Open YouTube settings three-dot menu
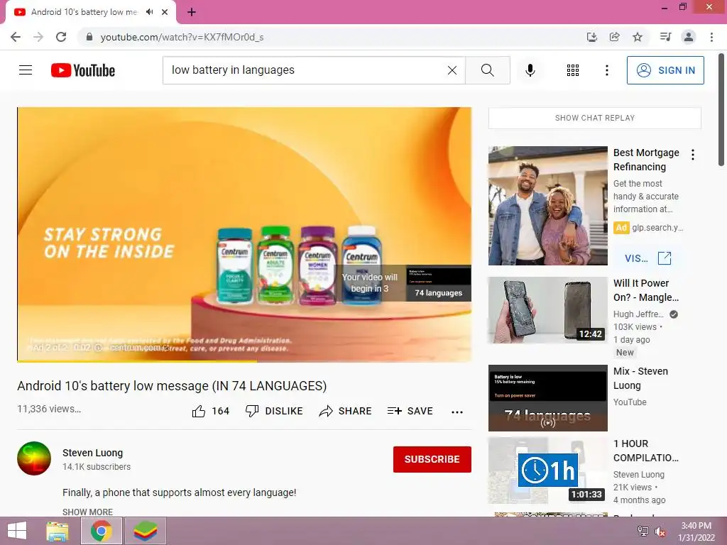The width and height of the screenshot is (727, 545). click(x=606, y=70)
